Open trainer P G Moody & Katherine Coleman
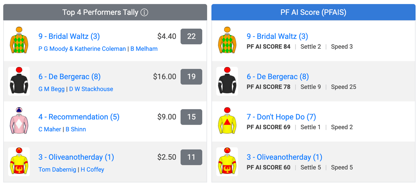418x187 pixels. (82, 49)
